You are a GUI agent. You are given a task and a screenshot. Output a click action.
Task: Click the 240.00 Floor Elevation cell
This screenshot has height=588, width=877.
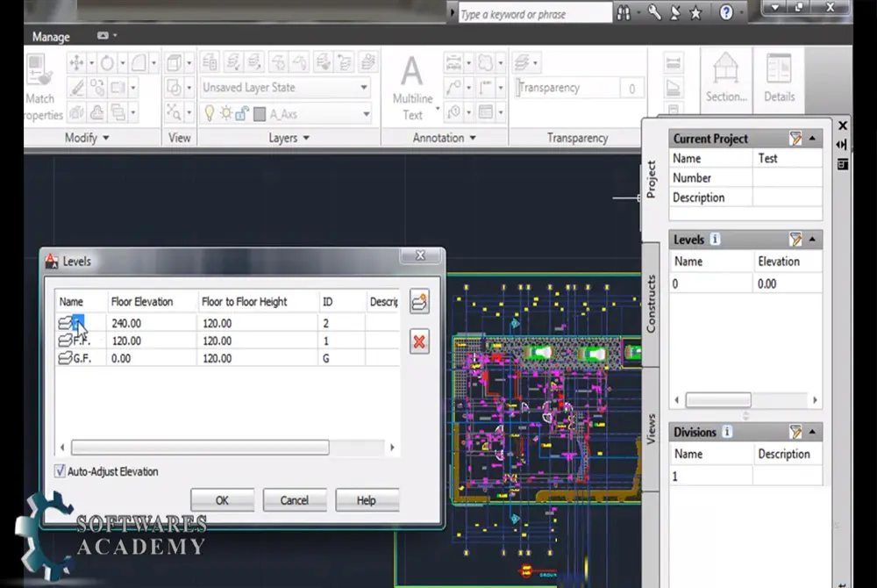(x=152, y=323)
